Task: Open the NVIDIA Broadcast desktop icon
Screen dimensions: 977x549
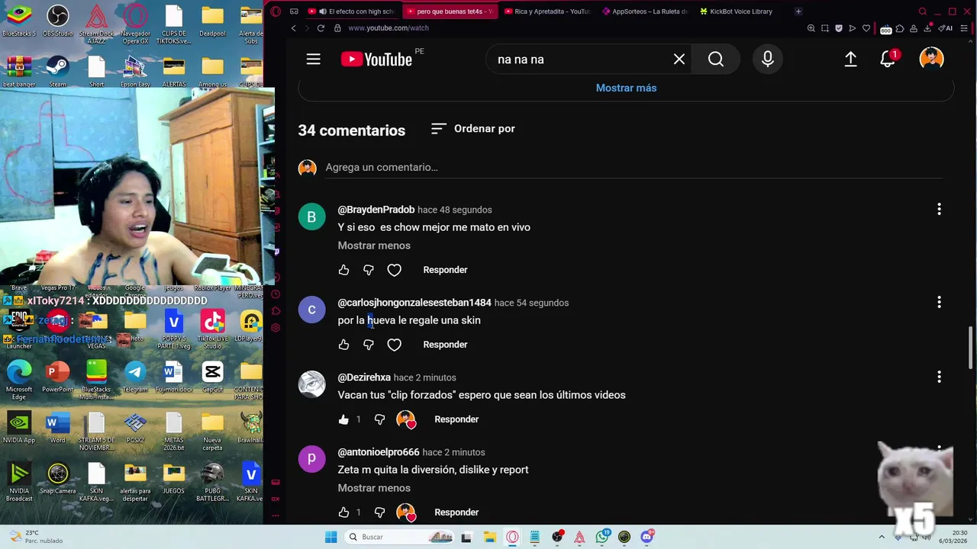Action: (19, 483)
